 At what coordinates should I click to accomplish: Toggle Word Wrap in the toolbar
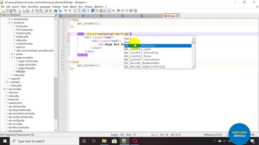[x=84, y=11]
